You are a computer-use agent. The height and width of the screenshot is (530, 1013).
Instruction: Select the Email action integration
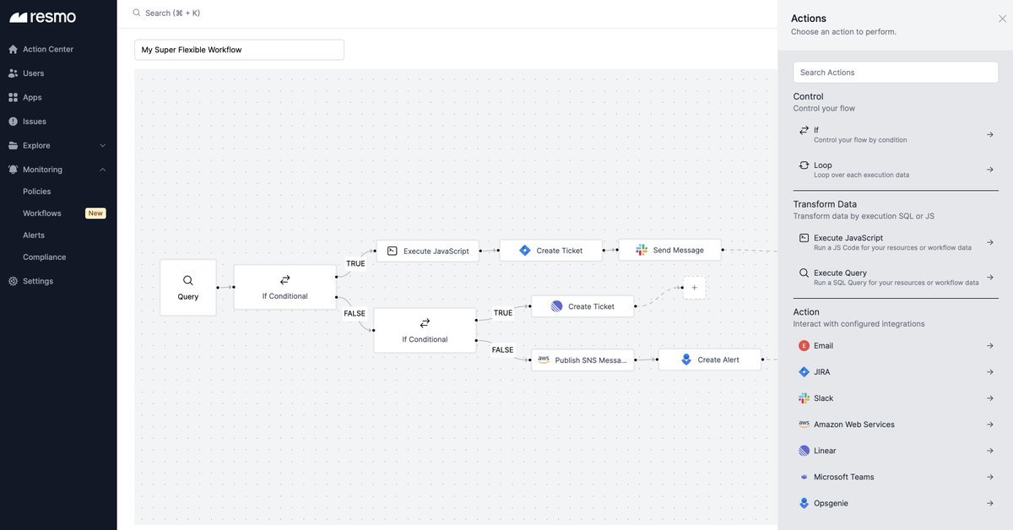coord(824,346)
